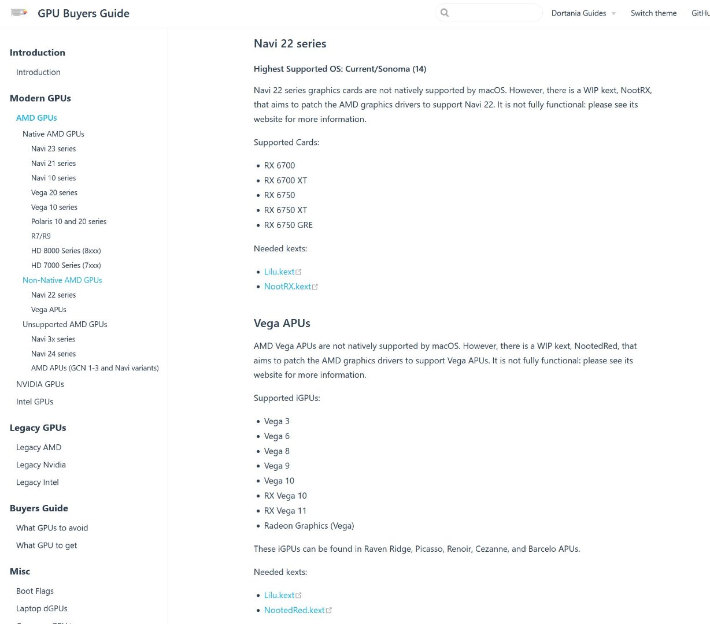The width and height of the screenshot is (710, 624).
Task: Select AMD GPUs in the sidebar
Action: 36,118
